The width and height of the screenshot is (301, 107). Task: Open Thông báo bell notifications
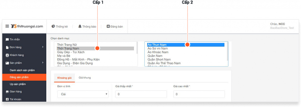click(80, 26)
